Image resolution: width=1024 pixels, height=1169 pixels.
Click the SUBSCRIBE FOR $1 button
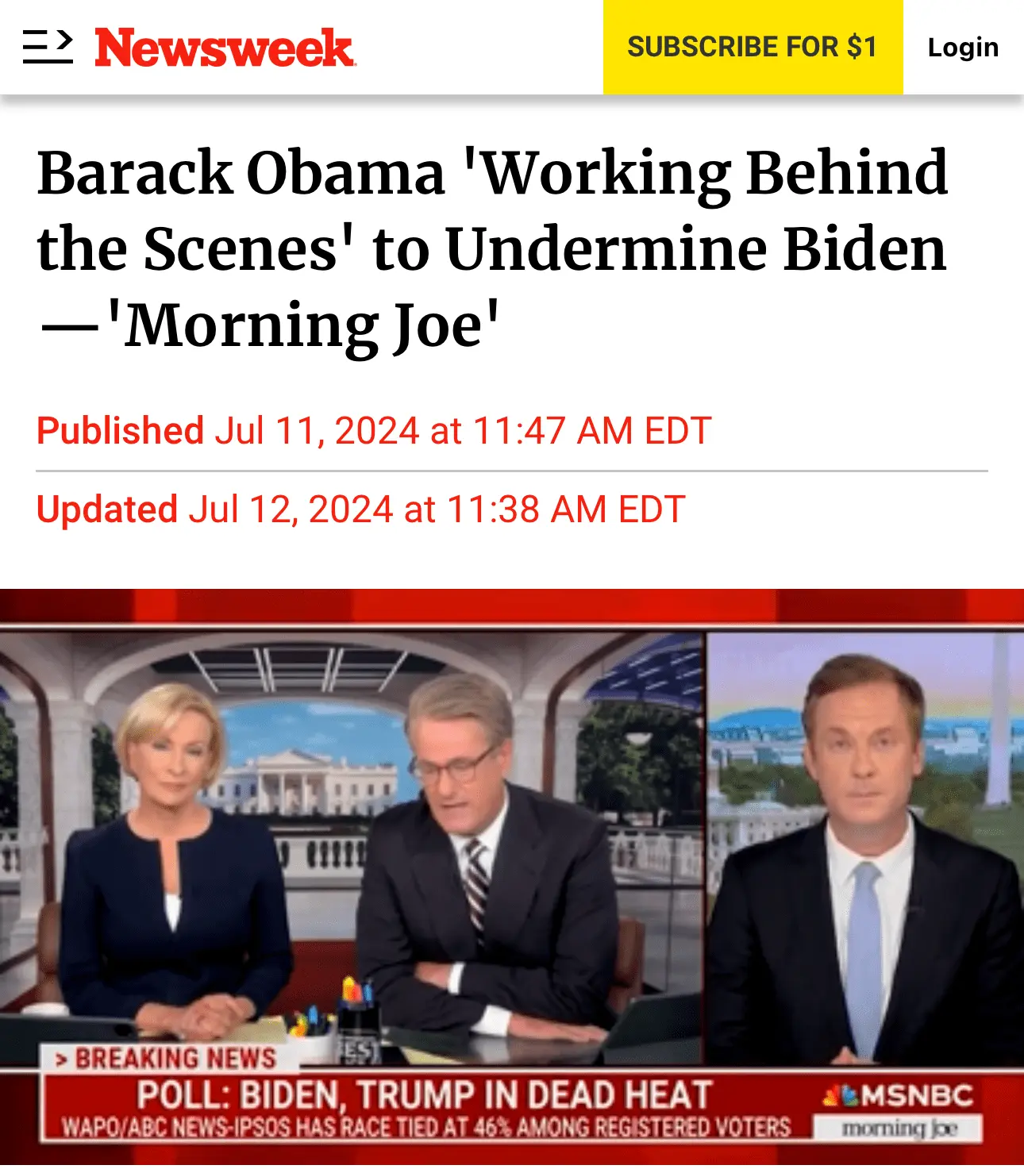753,47
